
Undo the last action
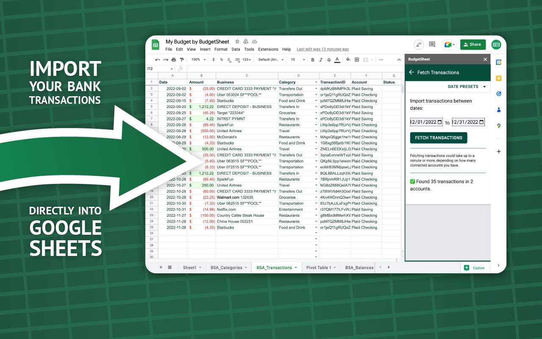click(158, 59)
